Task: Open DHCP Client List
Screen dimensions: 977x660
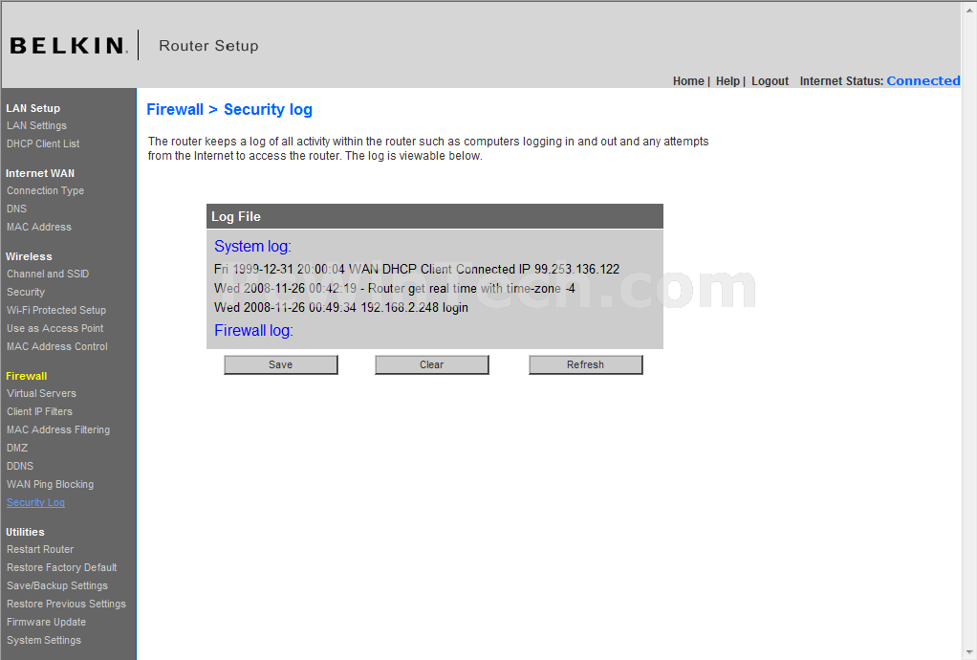Action: click(x=43, y=143)
